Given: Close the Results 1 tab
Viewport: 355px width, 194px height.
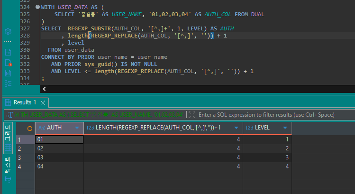Looking at the screenshot, I should 43,102.
